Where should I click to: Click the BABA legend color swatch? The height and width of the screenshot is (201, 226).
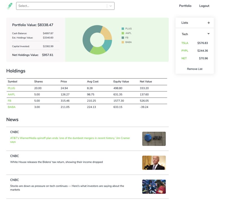(x=123, y=42)
